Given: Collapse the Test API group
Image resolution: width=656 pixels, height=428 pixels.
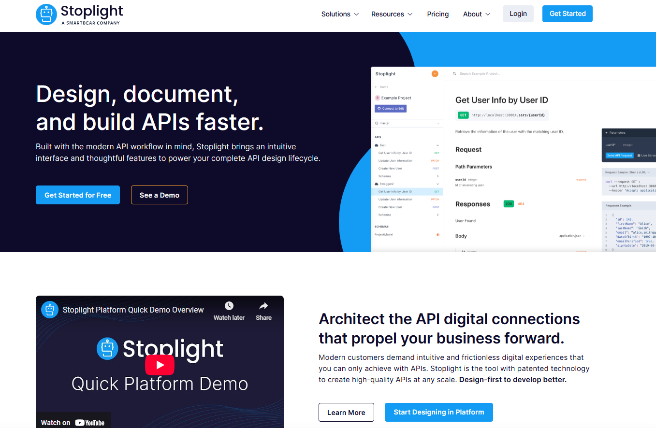Looking at the screenshot, I should pos(438,145).
